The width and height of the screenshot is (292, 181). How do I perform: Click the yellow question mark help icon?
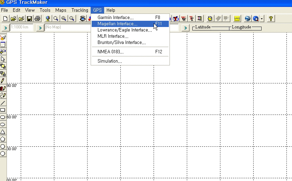(271, 19)
